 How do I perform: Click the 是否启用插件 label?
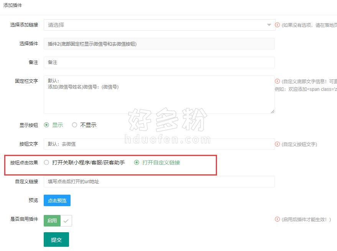click(24, 219)
